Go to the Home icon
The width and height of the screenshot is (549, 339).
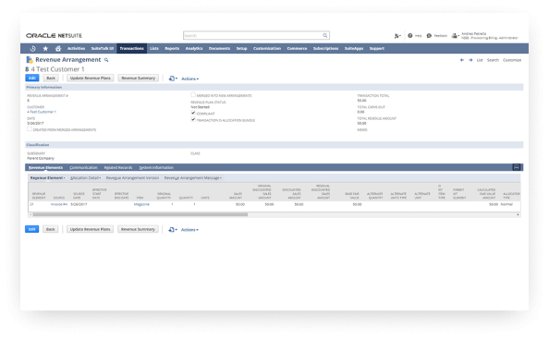[58, 49]
